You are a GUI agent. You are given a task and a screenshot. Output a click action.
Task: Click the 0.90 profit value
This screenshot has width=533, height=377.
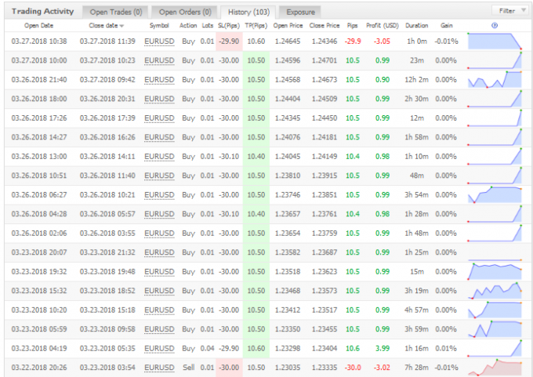click(x=383, y=80)
